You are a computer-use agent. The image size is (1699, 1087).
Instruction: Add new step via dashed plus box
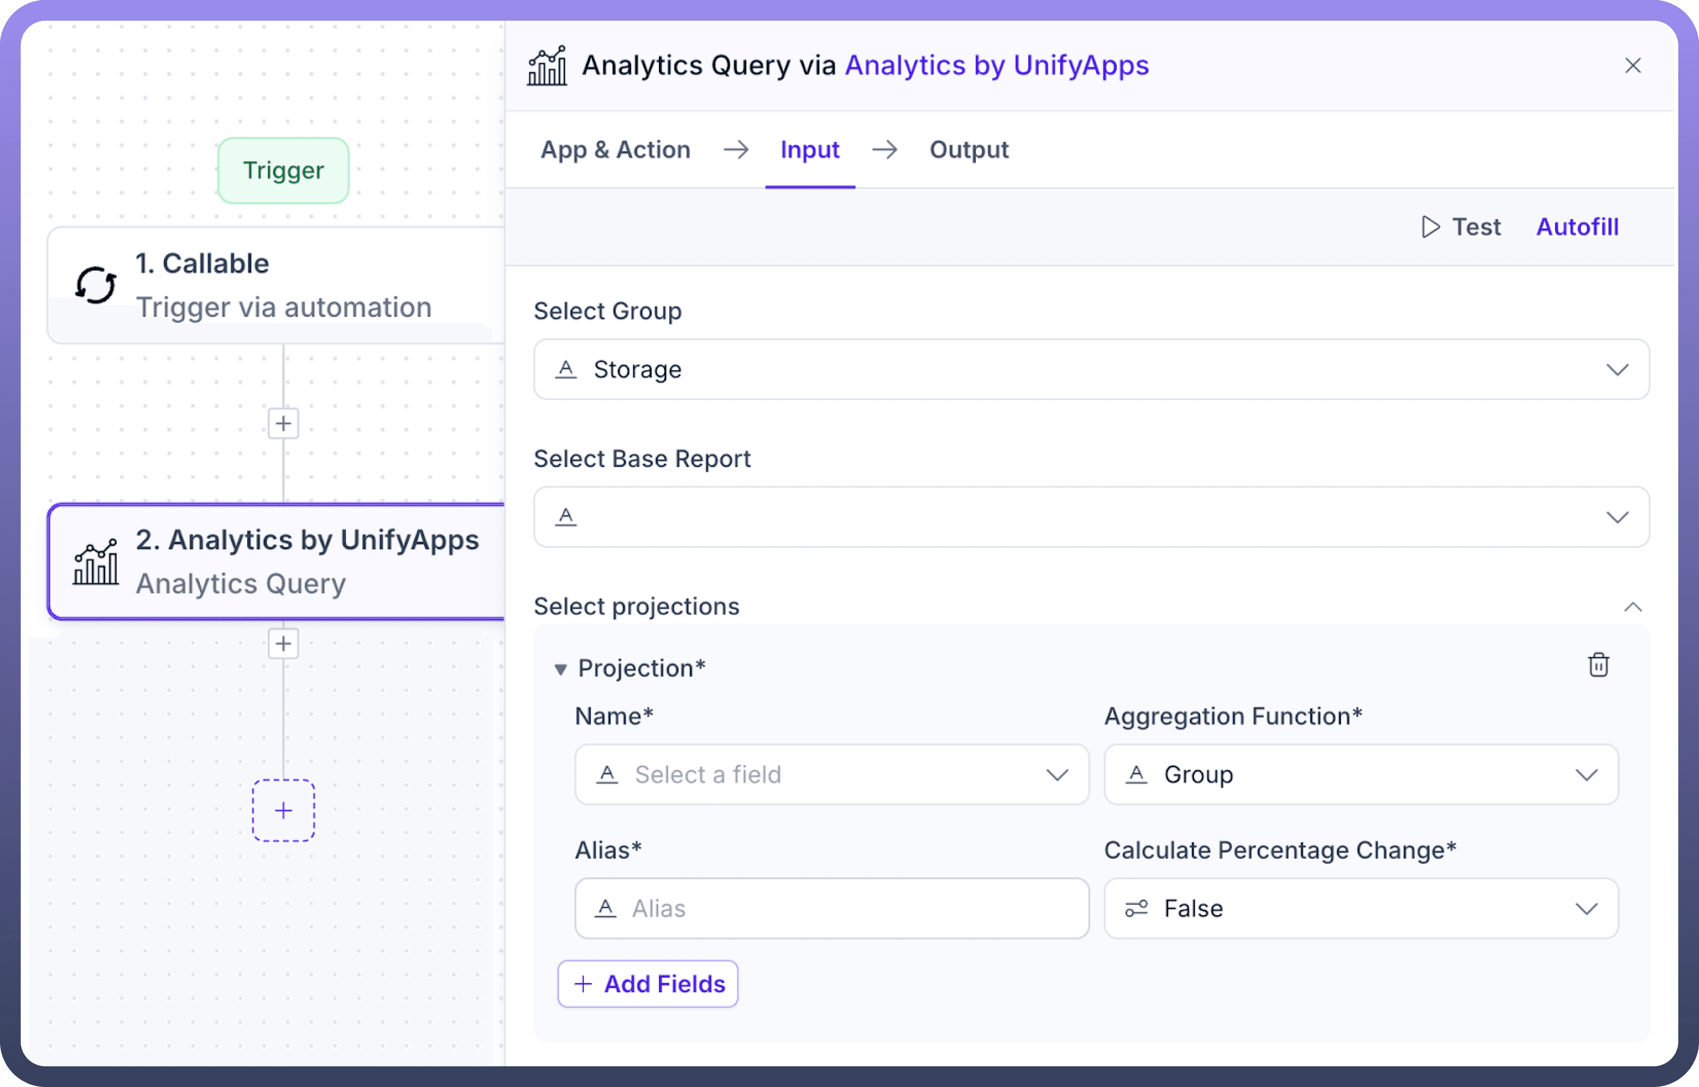[283, 810]
